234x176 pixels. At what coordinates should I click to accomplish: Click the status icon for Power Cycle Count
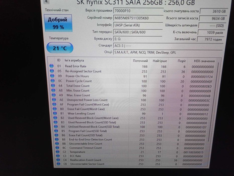pyautogui.click(x=52, y=81)
